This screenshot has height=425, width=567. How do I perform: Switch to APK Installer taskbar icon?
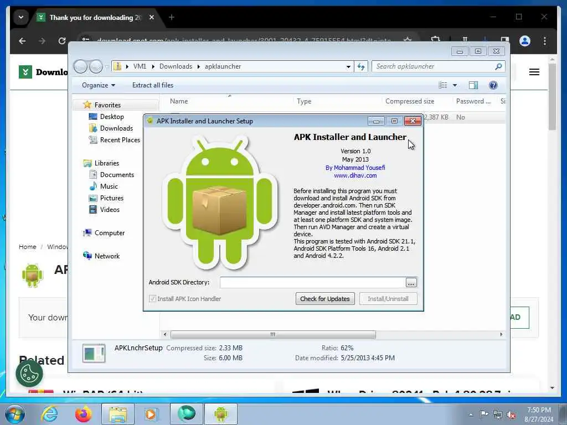click(221, 414)
